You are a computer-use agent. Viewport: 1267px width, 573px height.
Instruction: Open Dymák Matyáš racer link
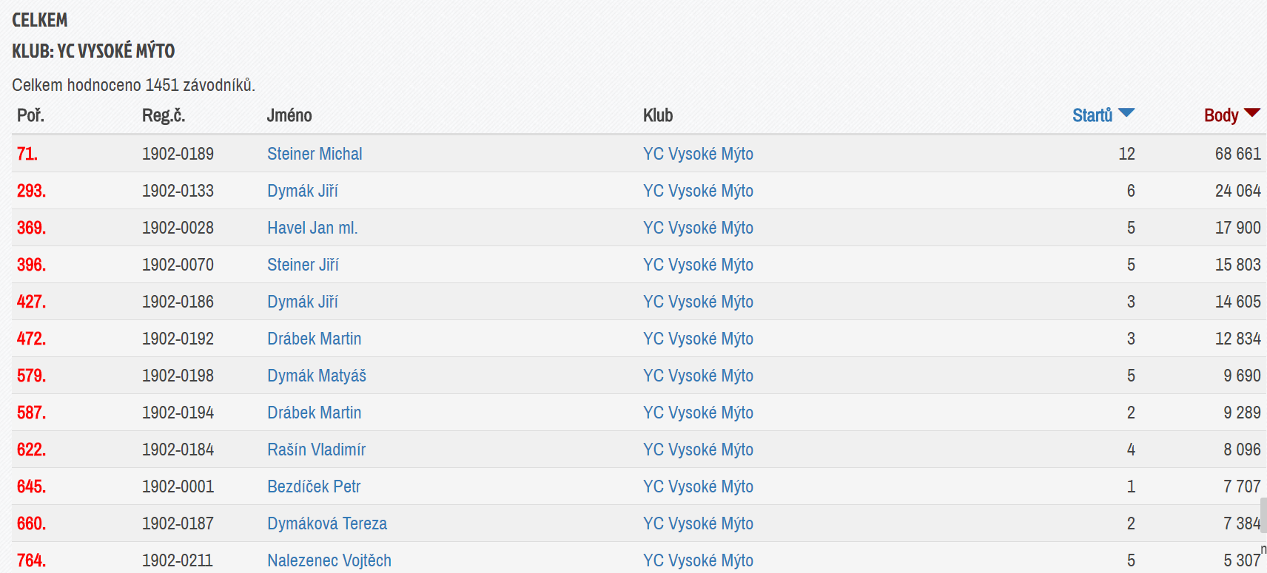[x=317, y=376]
